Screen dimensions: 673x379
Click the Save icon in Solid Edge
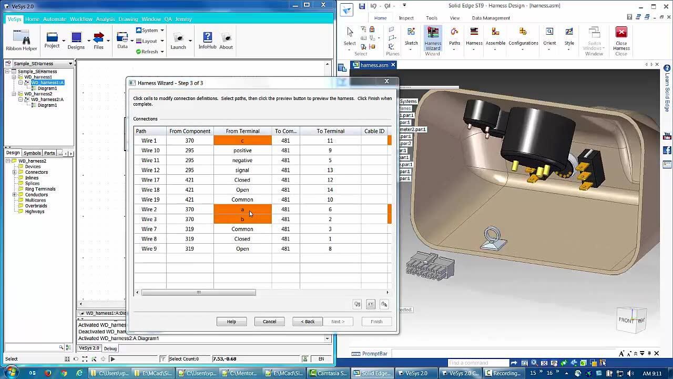coord(362,6)
